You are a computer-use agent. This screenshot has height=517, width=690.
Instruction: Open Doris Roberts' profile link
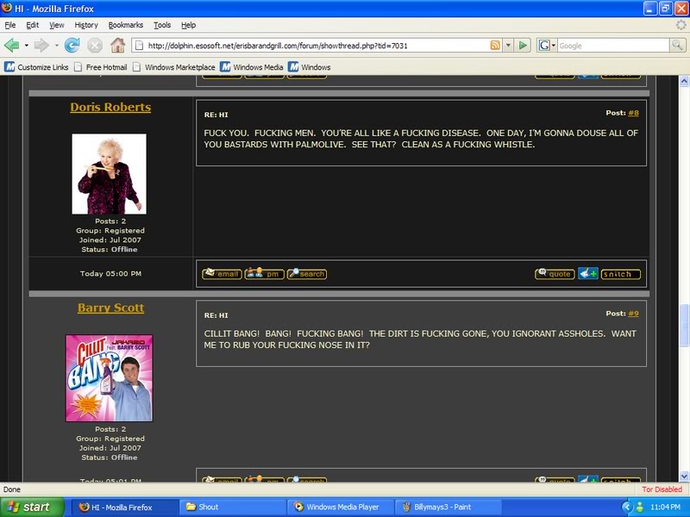coord(110,107)
